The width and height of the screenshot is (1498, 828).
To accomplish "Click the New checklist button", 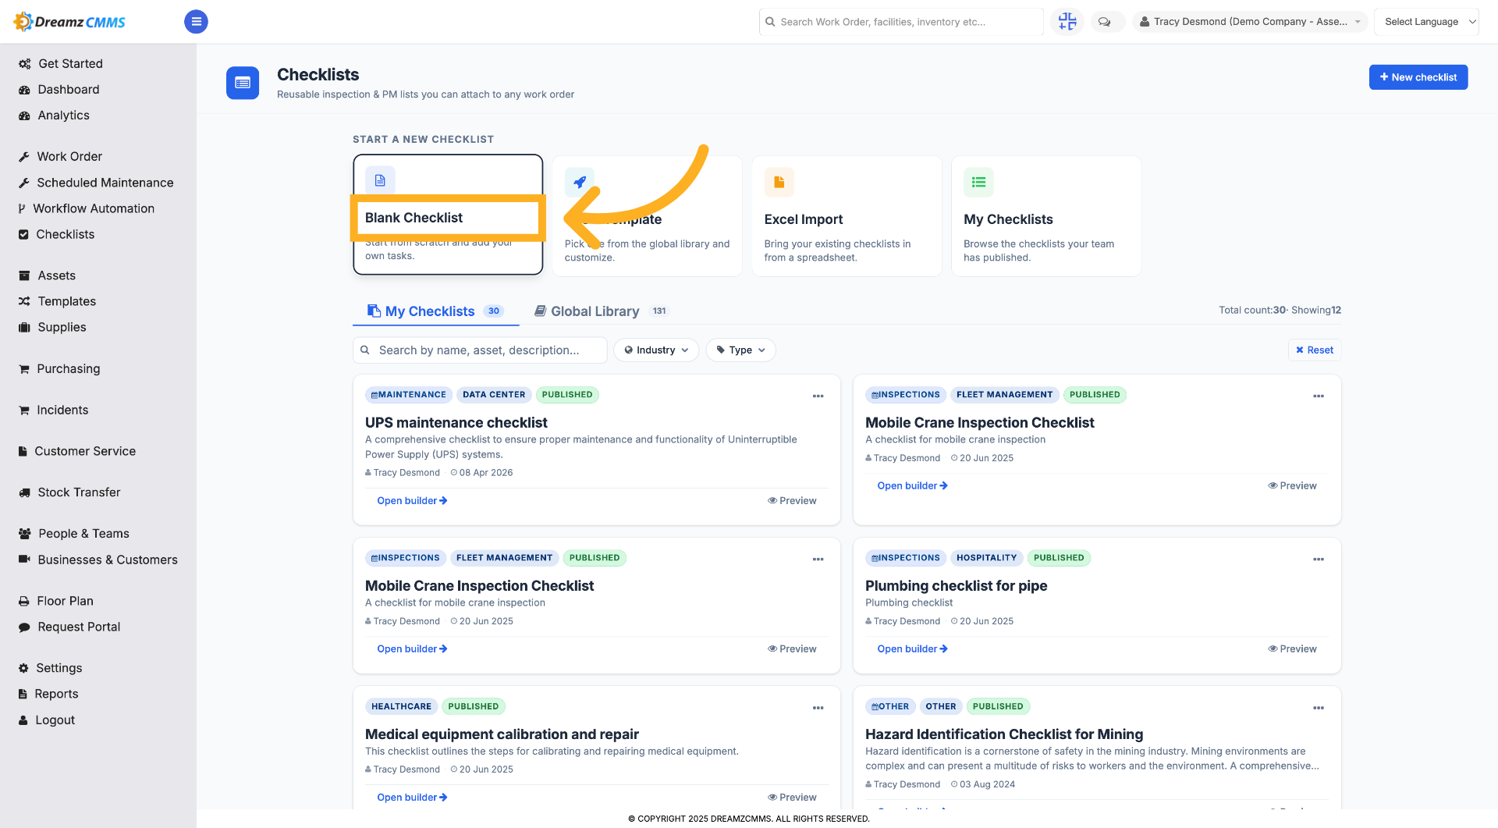I will click(1418, 77).
